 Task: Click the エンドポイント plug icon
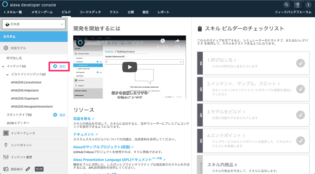(x=6, y=145)
